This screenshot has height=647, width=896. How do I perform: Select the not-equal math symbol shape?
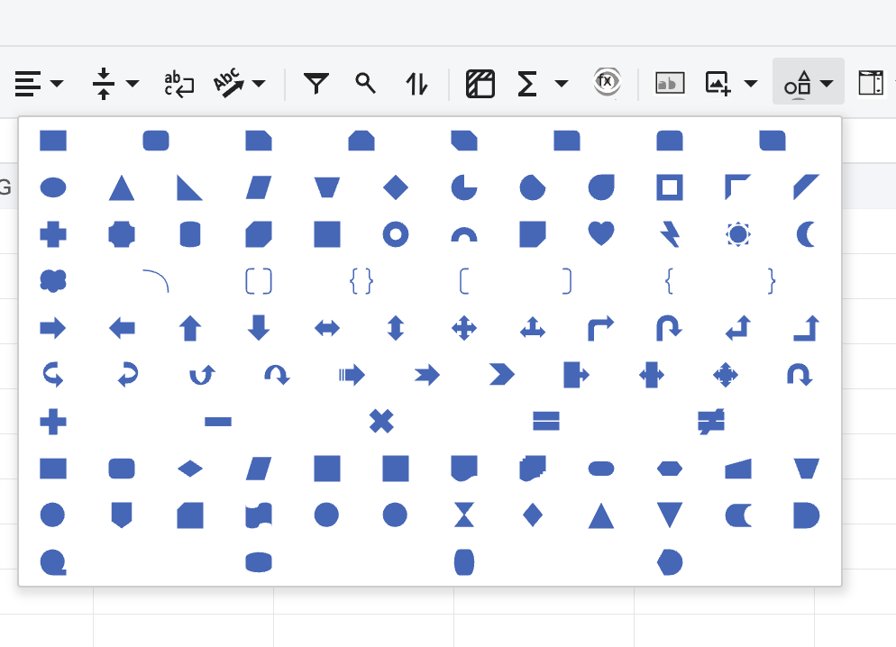pyautogui.click(x=711, y=422)
